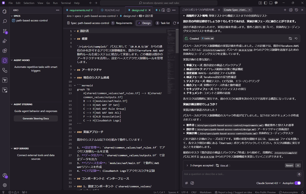
Task: Open chat history clock icon
Action: (296, 10)
